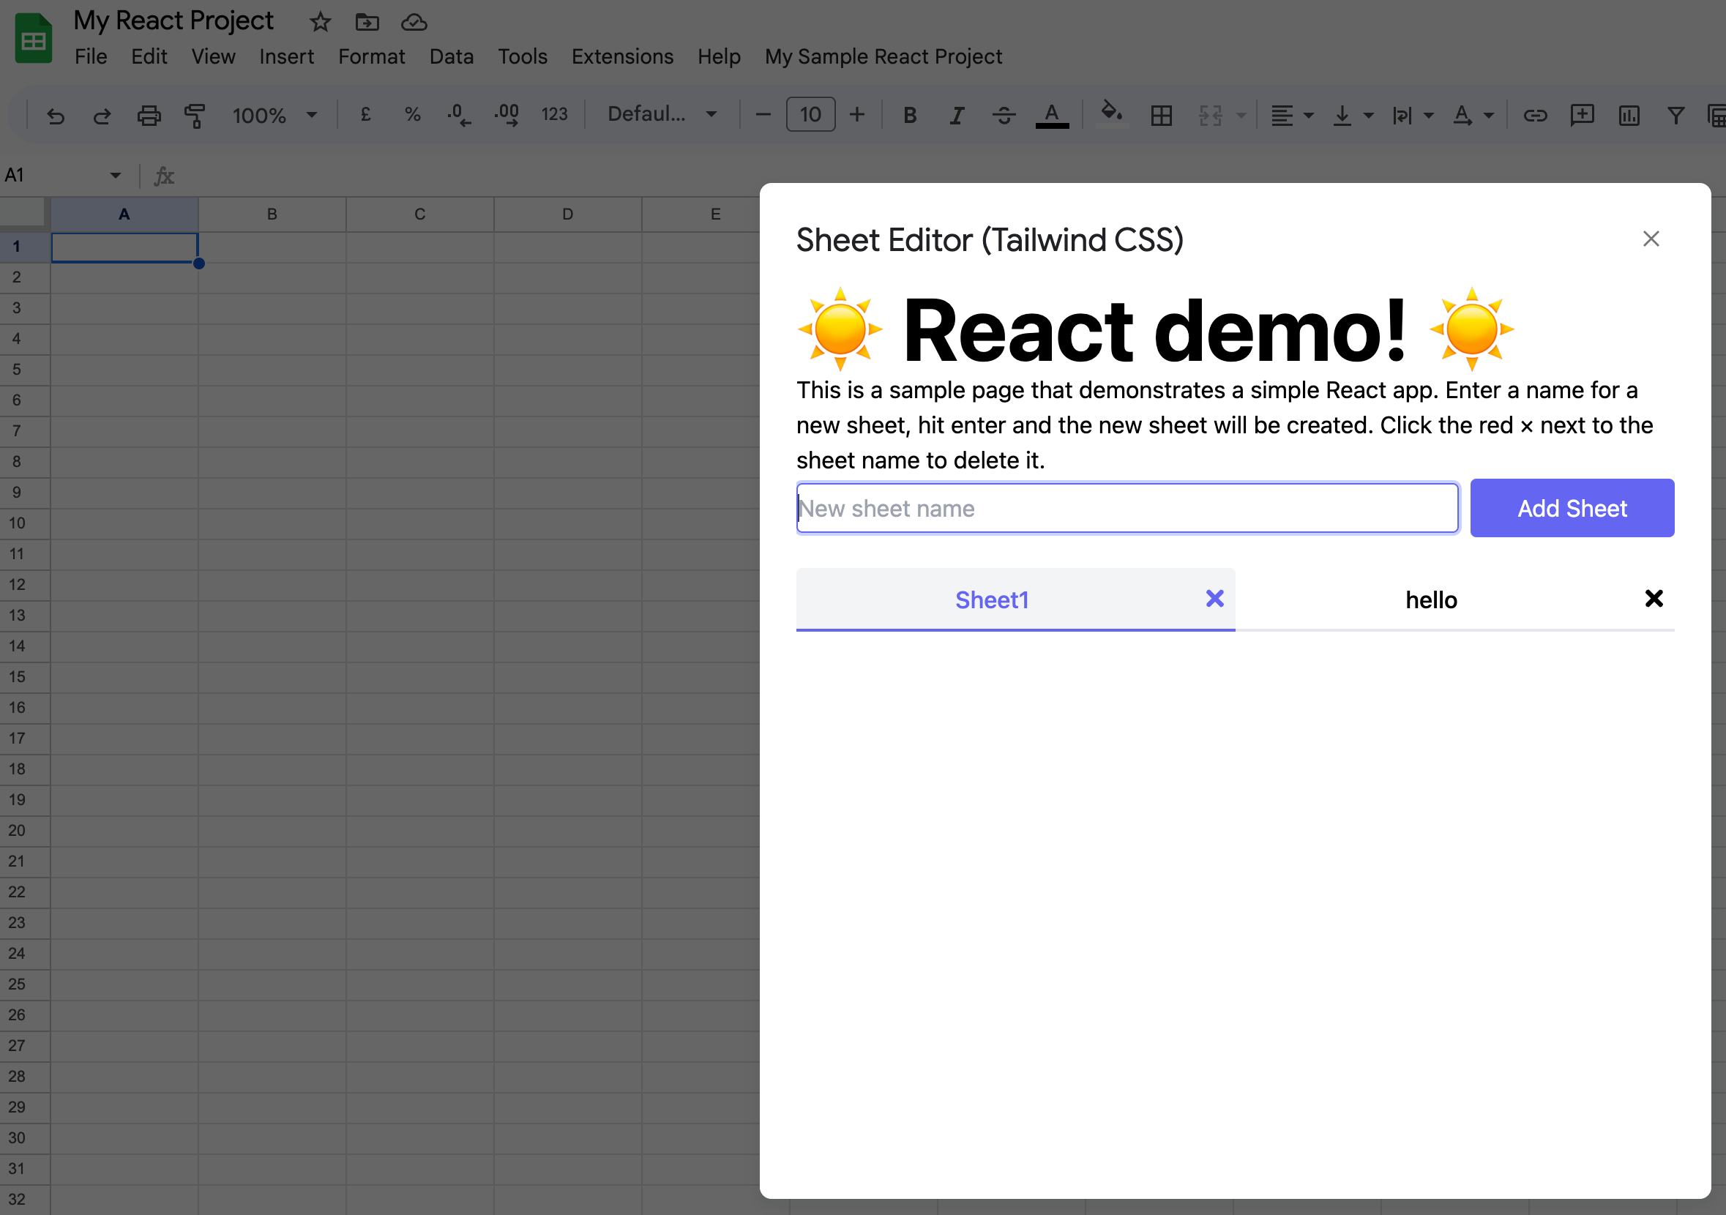The width and height of the screenshot is (1726, 1215).
Task: Delete the hello sheet with its black ×
Action: pyautogui.click(x=1653, y=599)
